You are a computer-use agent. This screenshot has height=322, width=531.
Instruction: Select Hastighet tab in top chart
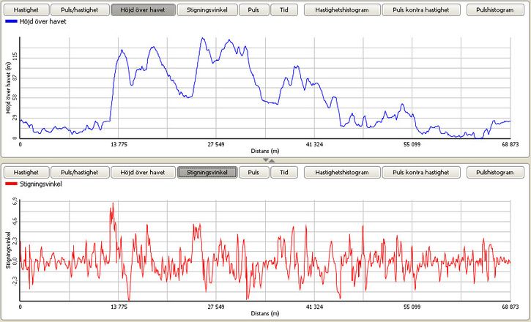26,10
